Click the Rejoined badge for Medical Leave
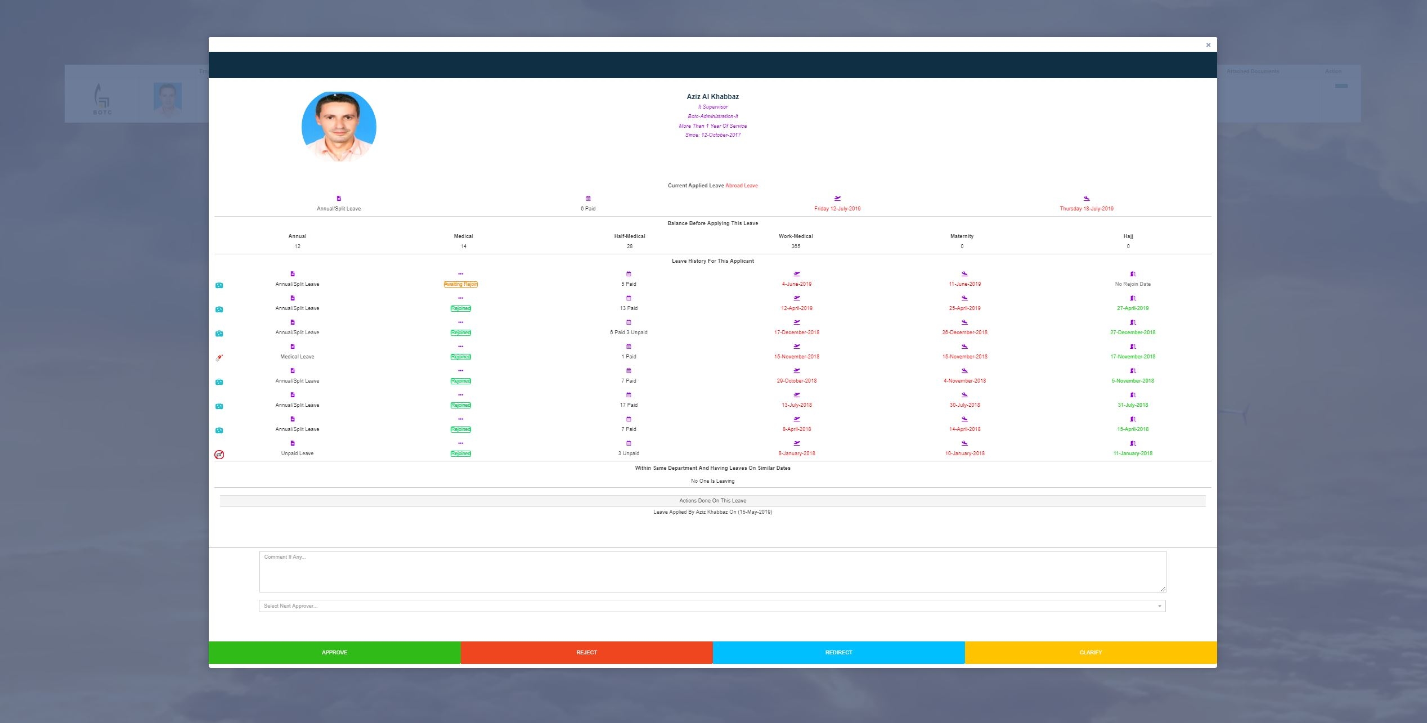The width and height of the screenshot is (1427, 723). 460,357
